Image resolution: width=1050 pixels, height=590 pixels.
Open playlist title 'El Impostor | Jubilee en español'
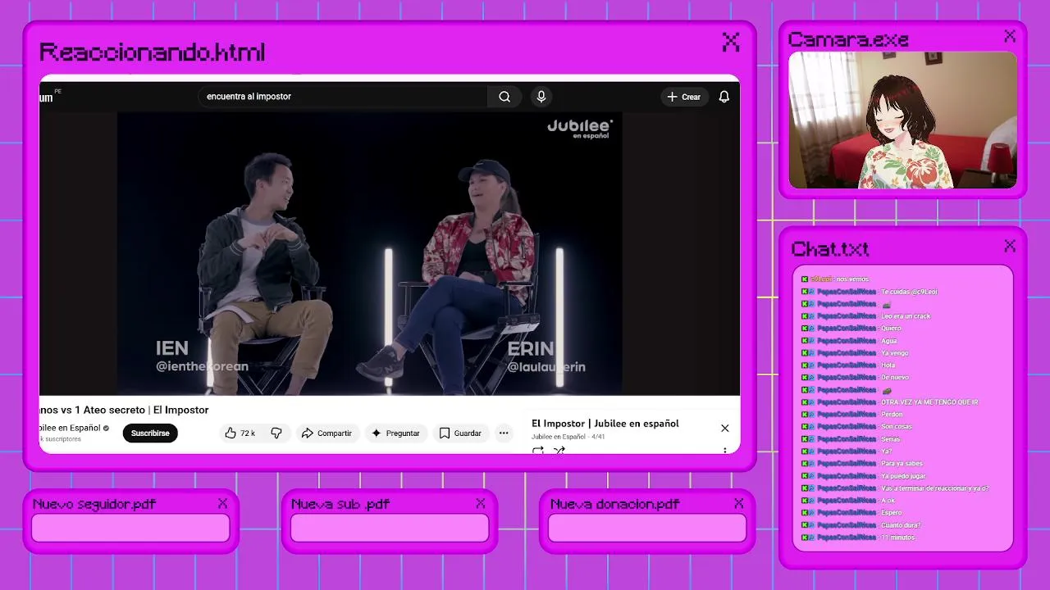(x=605, y=424)
